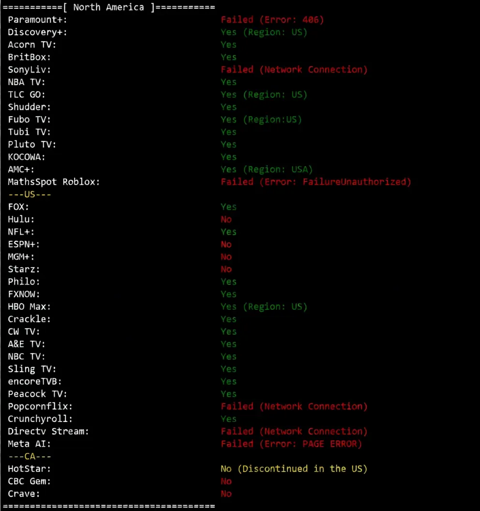Click the Failed (Error: 406) result

272,20
